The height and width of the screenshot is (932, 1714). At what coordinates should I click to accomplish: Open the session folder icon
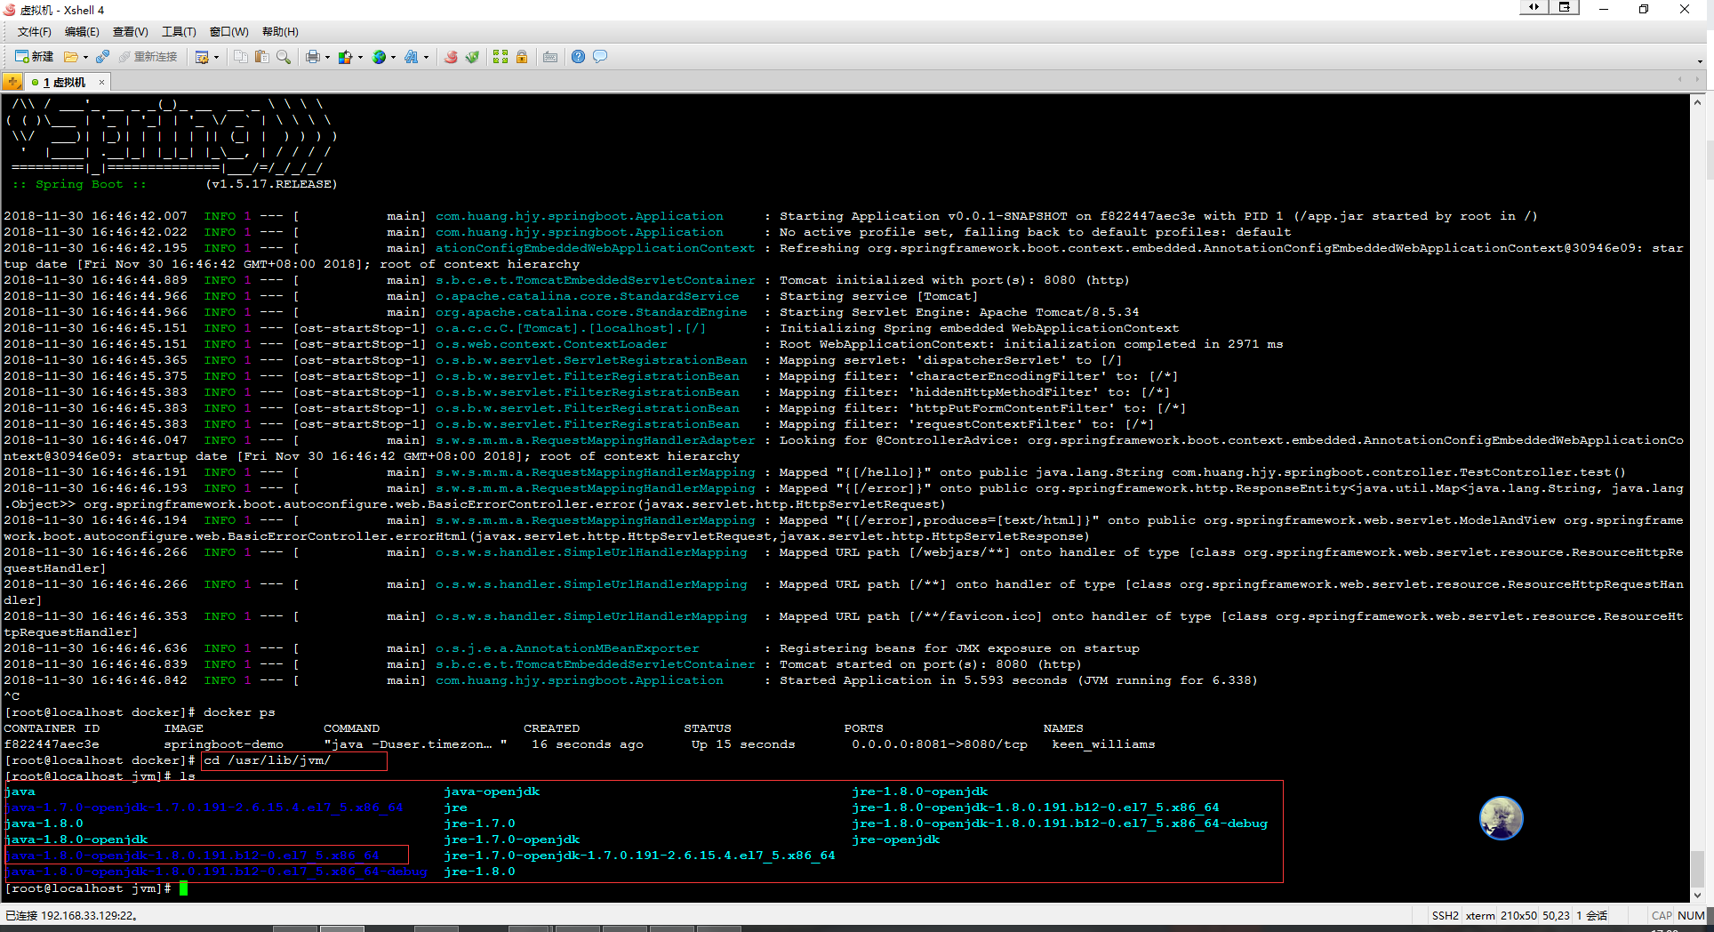(x=70, y=57)
